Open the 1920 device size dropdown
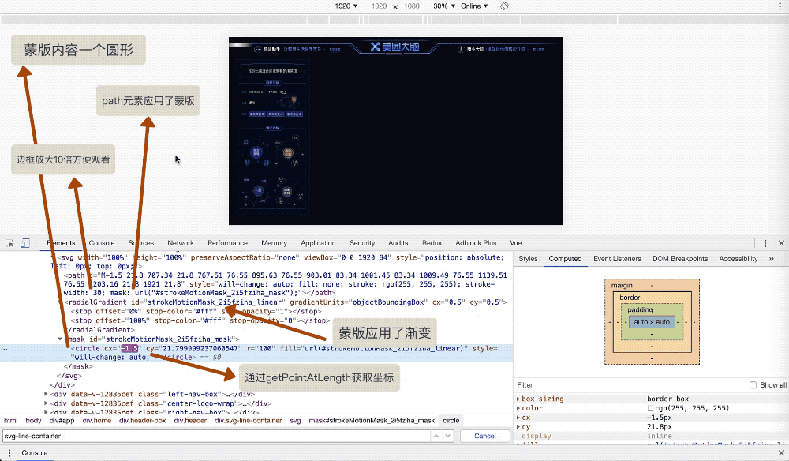This screenshot has width=789, height=461. pyautogui.click(x=346, y=6)
